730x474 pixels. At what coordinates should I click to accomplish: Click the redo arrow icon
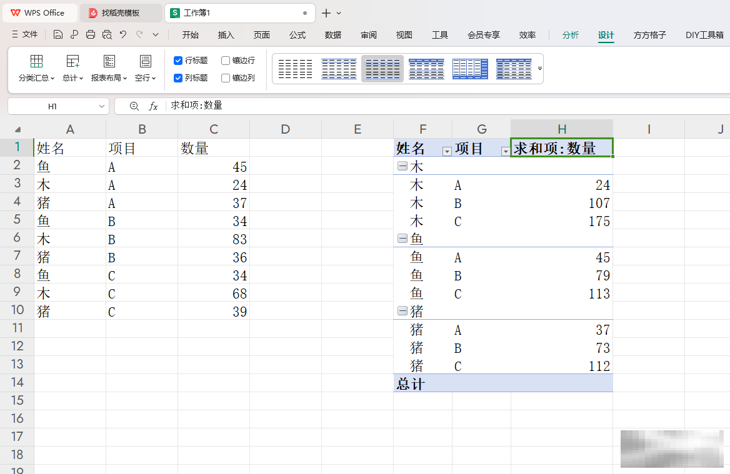point(139,34)
